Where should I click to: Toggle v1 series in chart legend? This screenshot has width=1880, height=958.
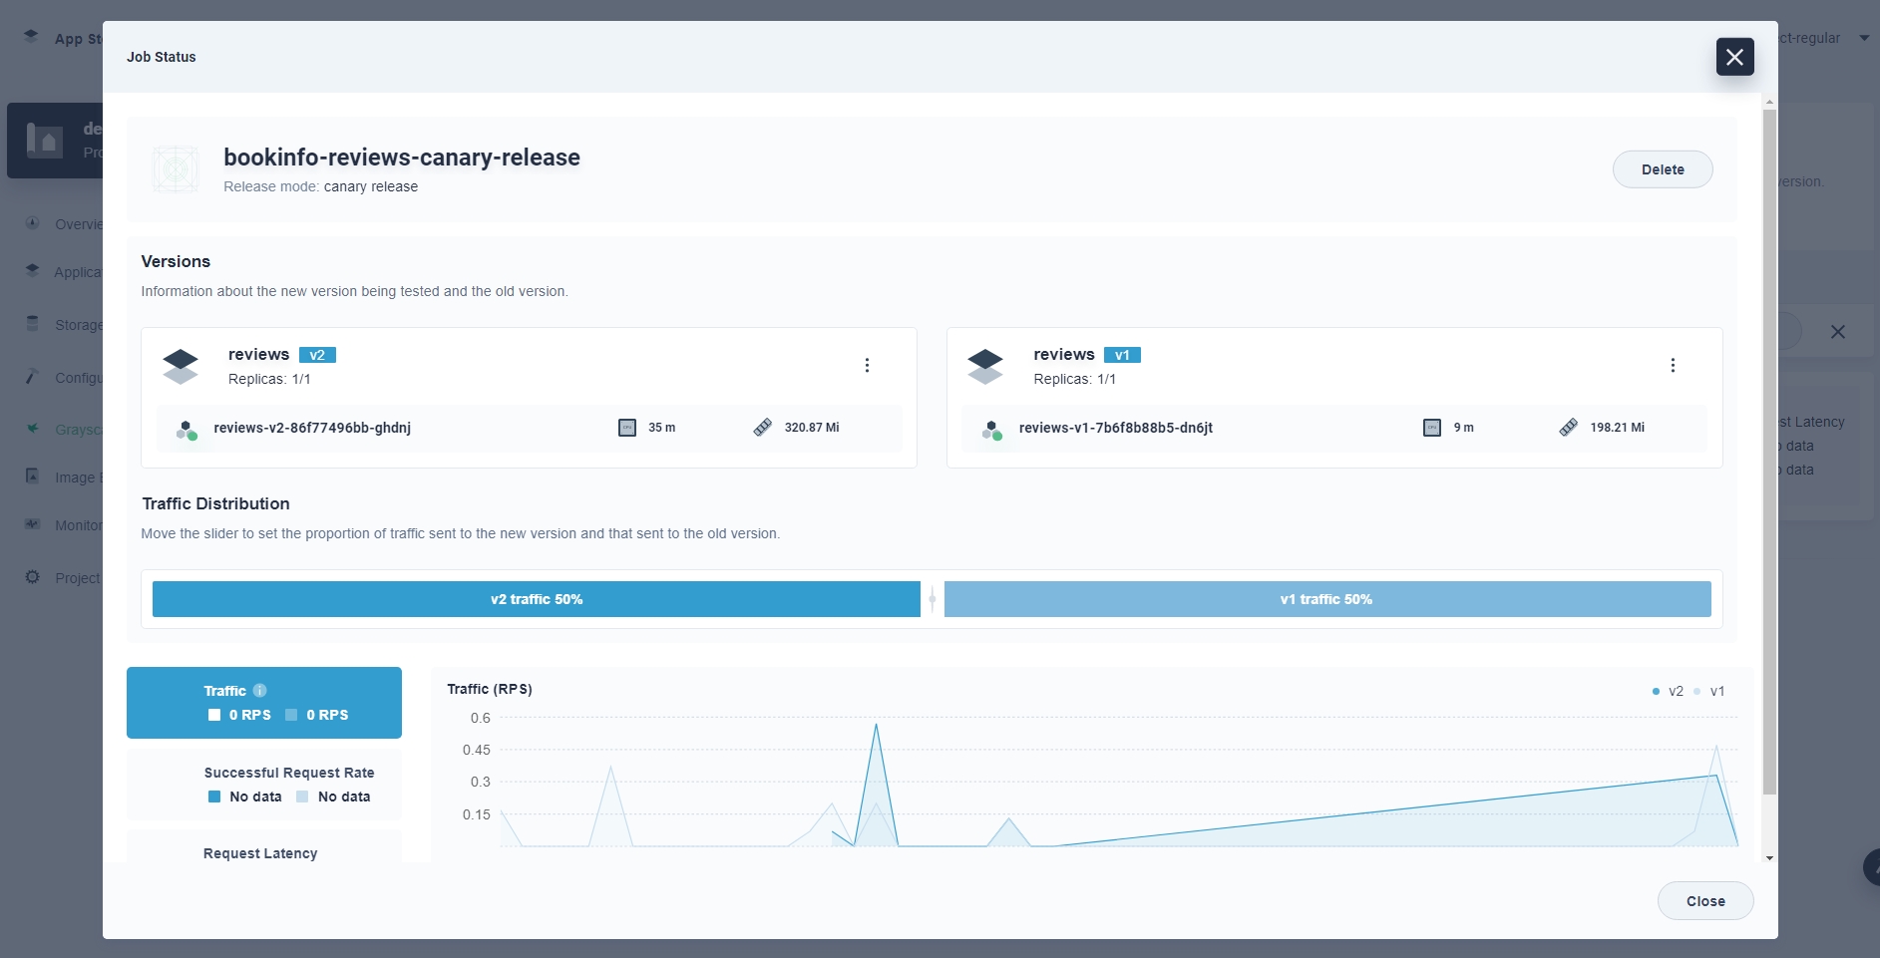[1709, 691]
